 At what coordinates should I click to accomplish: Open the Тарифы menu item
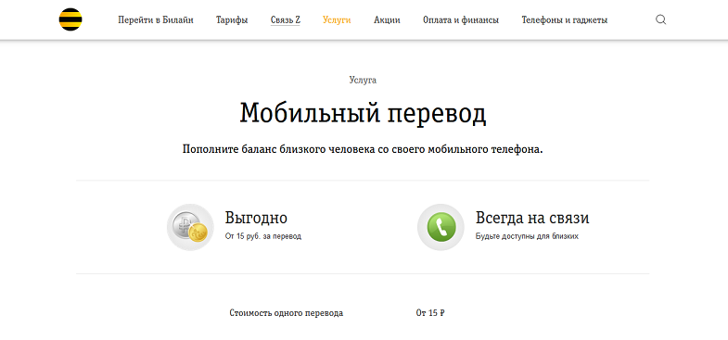click(x=232, y=20)
